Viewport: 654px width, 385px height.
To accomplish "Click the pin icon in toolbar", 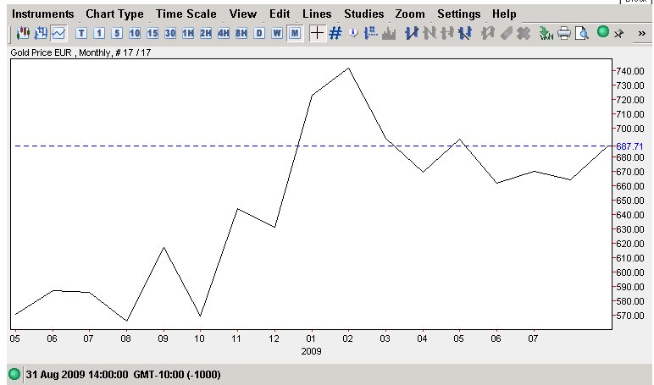I will pyautogui.click(x=619, y=33).
